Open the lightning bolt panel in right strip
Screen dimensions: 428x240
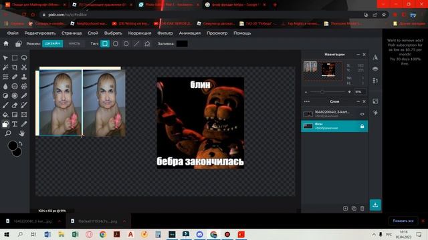(375, 113)
